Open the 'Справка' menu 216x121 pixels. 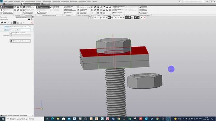(94, 1)
